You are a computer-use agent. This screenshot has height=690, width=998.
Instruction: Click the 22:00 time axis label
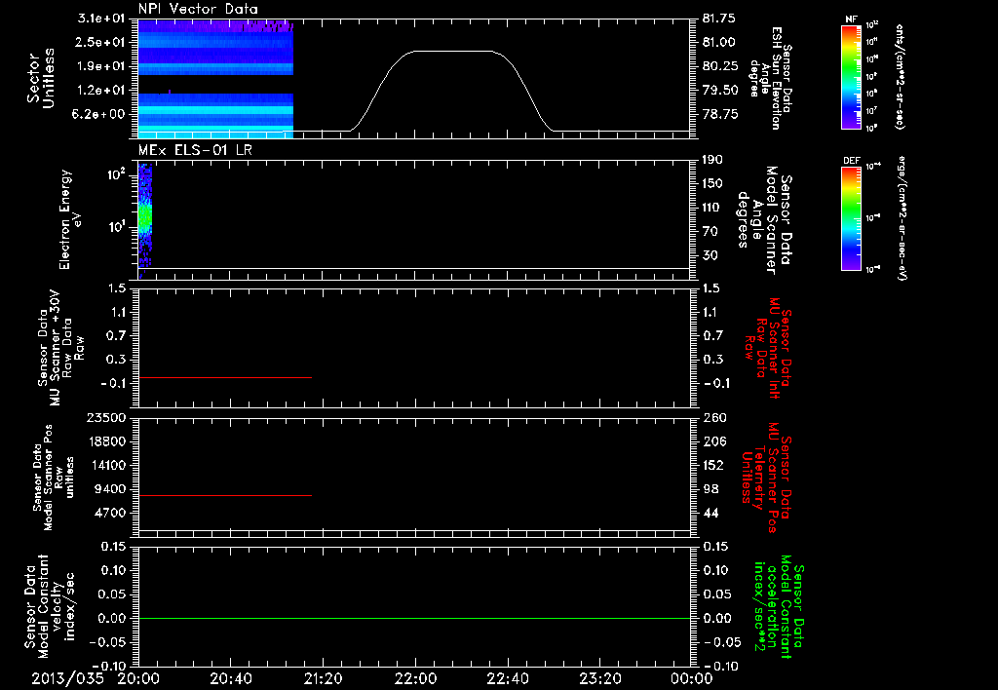415,679
